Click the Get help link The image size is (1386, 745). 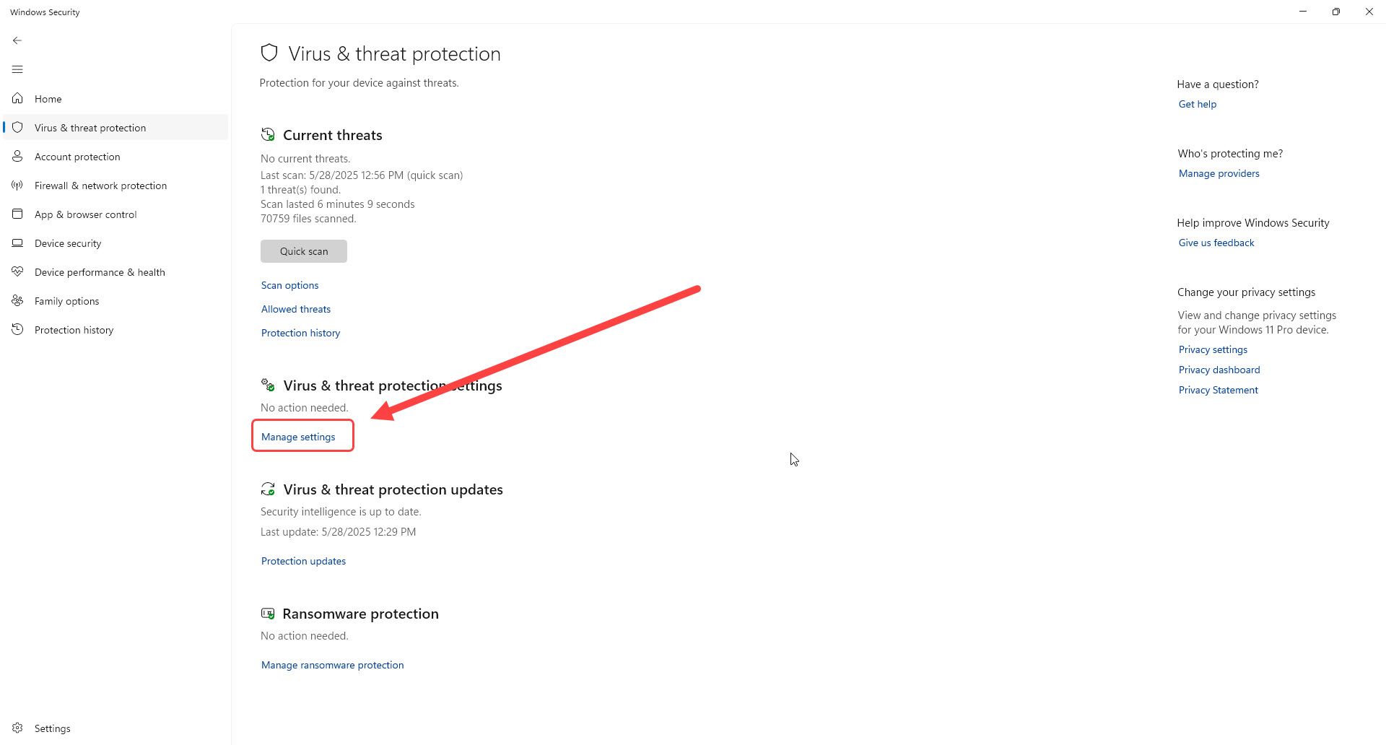coord(1198,104)
